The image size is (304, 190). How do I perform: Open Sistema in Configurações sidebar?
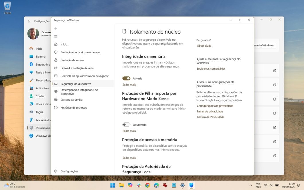[x=39, y=56]
